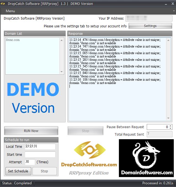Click the Stop button beside RUN Now
This screenshot has width=176, height=187.
86,131
